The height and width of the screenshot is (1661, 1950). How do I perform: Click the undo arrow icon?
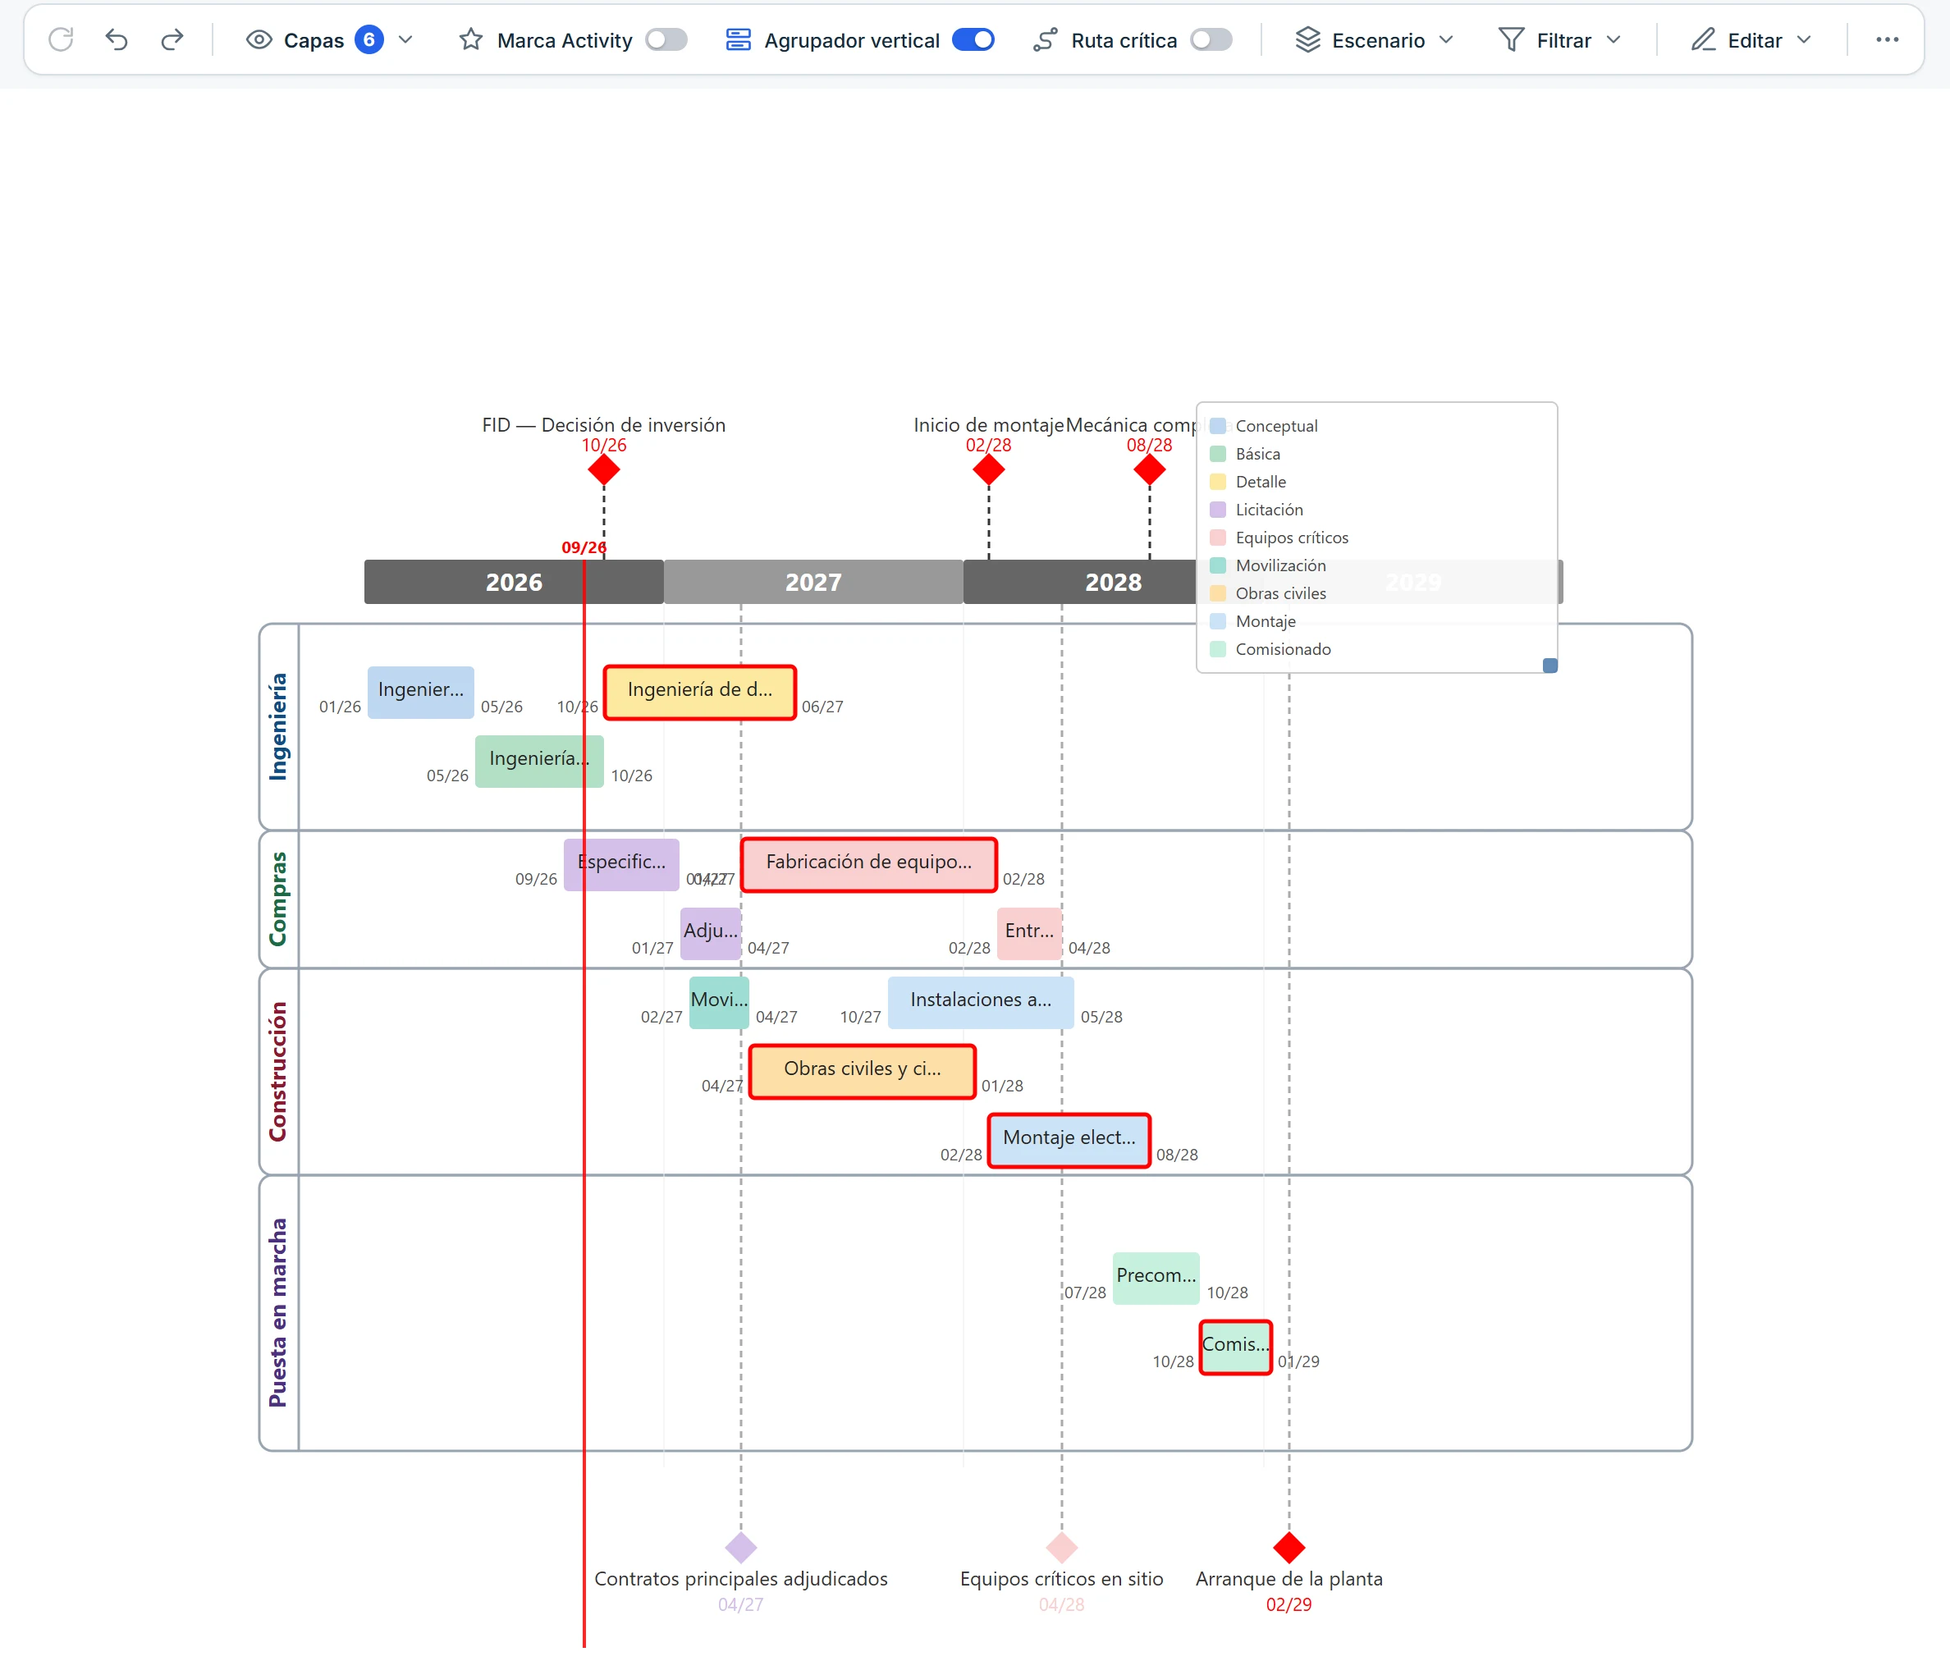(x=117, y=39)
